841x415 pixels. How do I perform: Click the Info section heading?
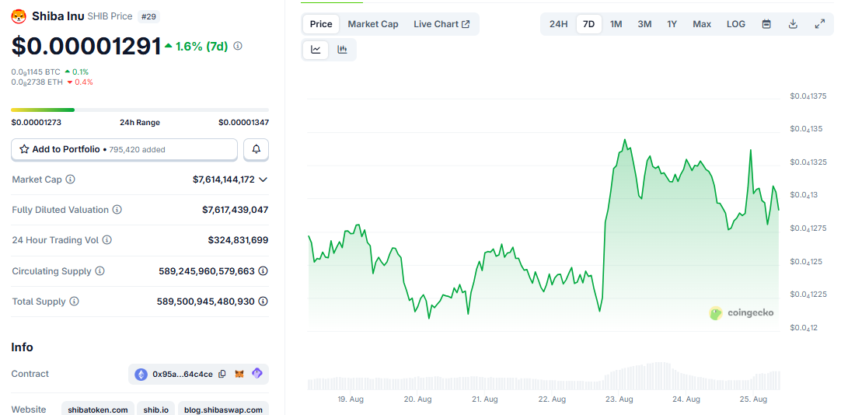[22, 347]
